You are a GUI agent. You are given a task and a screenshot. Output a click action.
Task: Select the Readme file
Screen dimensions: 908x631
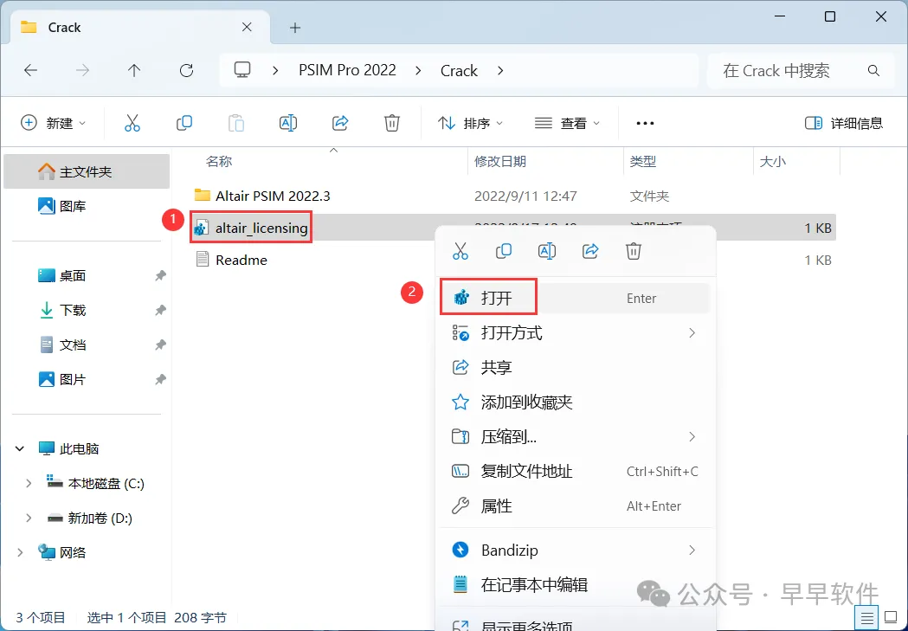pyautogui.click(x=241, y=260)
